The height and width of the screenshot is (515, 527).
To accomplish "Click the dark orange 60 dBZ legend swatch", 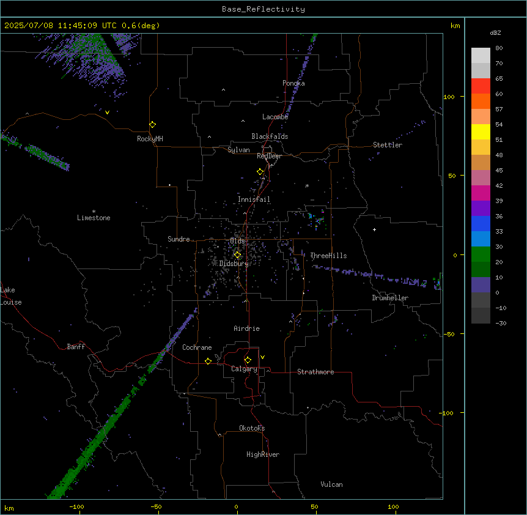I will [x=481, y=101].
